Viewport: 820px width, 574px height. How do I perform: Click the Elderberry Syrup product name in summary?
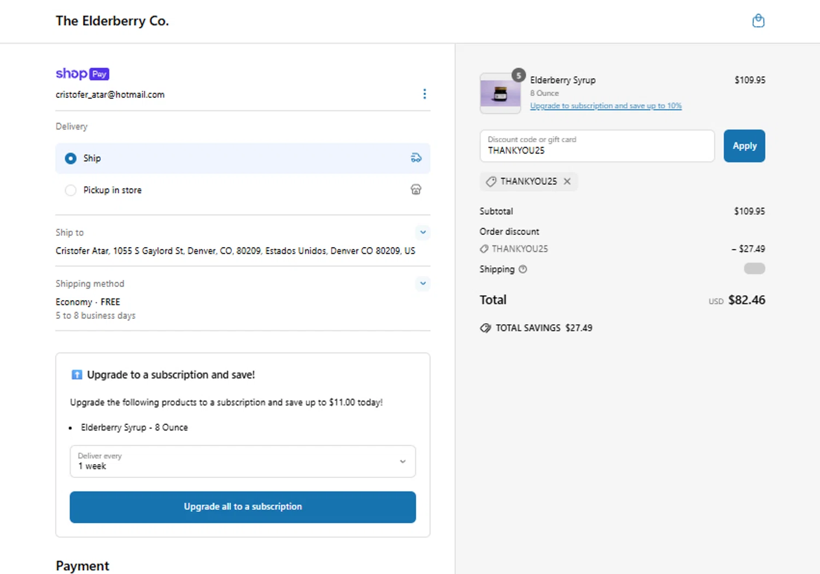click(563, 80)
